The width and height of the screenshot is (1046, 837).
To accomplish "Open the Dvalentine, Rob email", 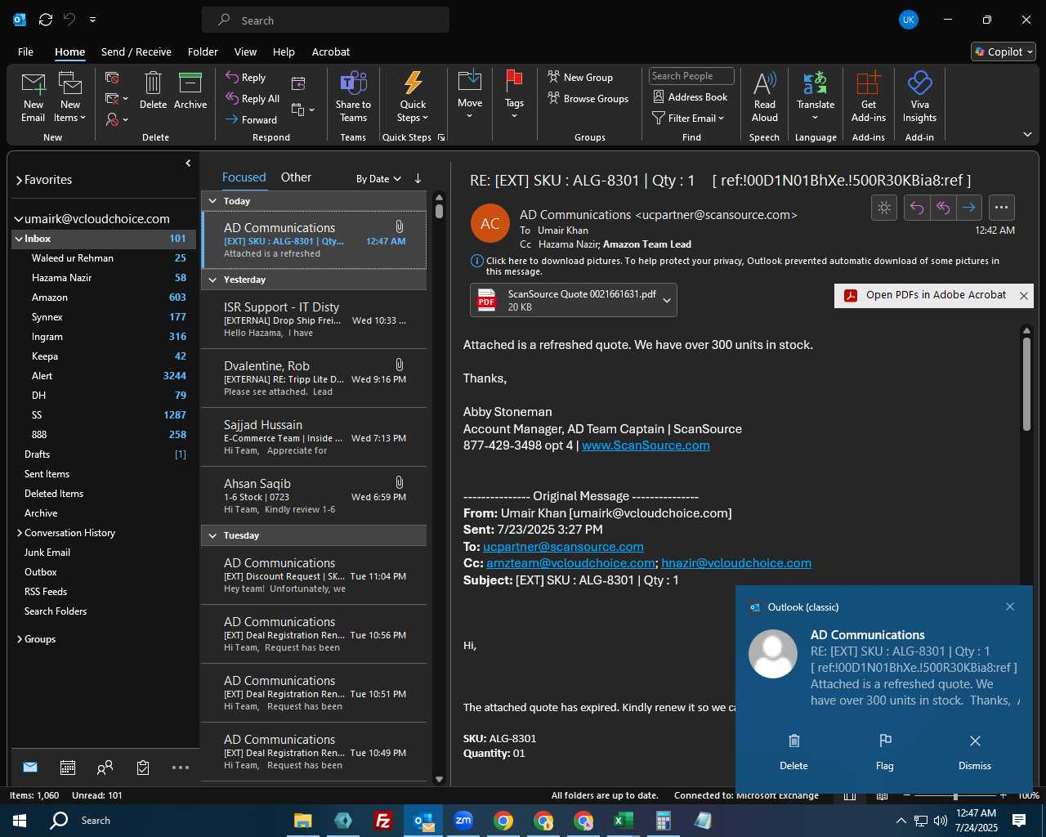I will point(315,378).
